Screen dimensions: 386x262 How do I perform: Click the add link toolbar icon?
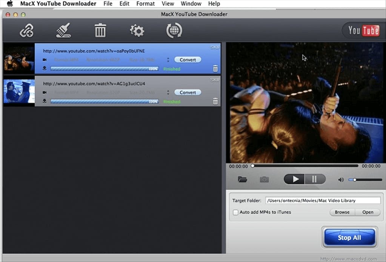tap(26, 31)
